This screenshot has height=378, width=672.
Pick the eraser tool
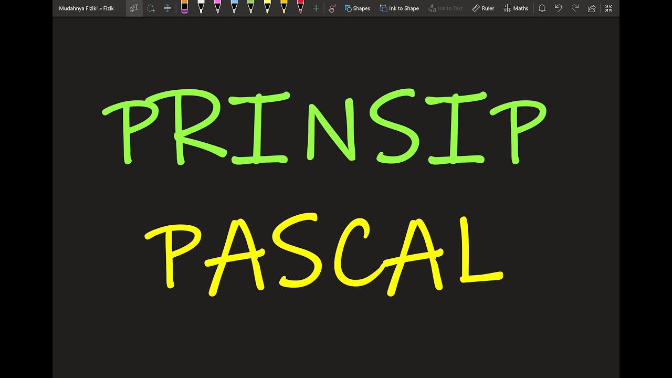tap(184, 7)
